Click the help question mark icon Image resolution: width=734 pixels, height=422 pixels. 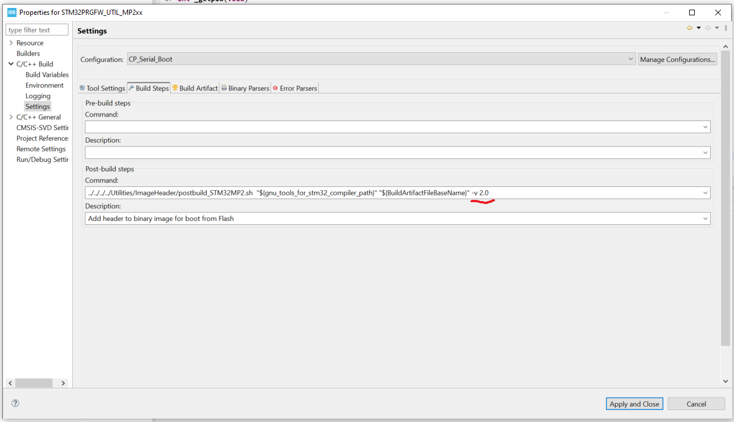point(15,403)
